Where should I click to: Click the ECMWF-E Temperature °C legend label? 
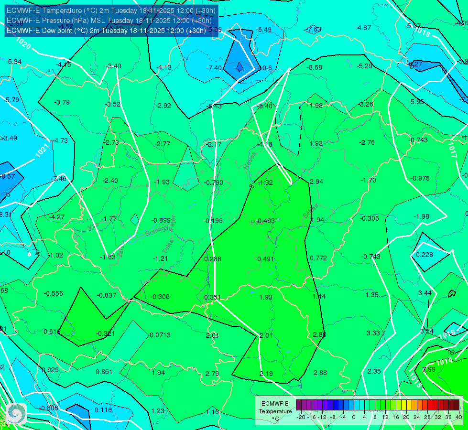[275, 411]
